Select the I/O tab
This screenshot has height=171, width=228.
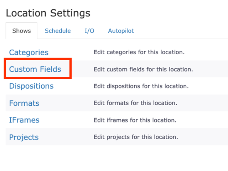(89, 31)
